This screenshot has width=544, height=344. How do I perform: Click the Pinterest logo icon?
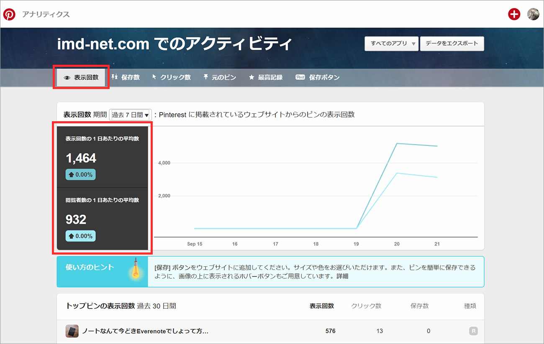(x=9, y=15)
